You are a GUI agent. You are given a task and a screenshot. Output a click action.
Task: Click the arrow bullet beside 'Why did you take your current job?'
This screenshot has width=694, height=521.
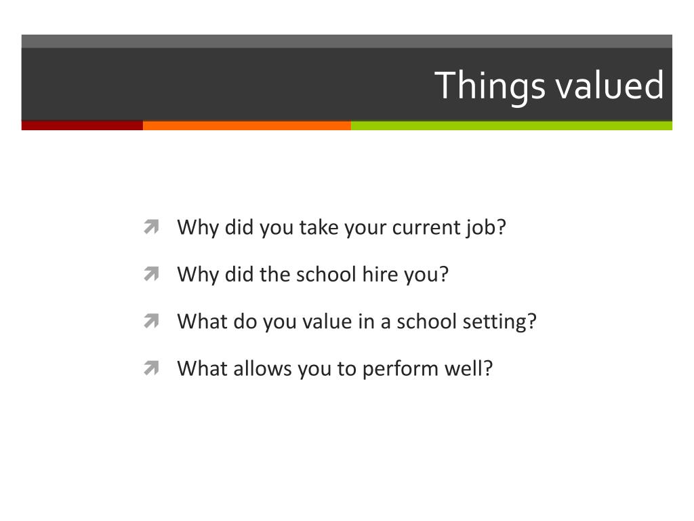[x=151, y=227]
